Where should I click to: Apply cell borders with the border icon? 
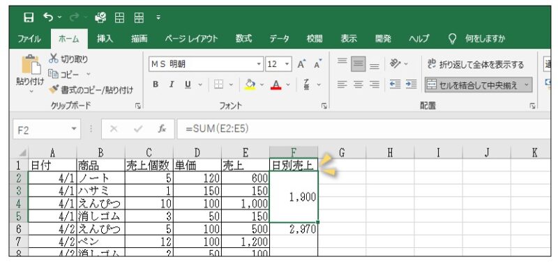(219, 85)
